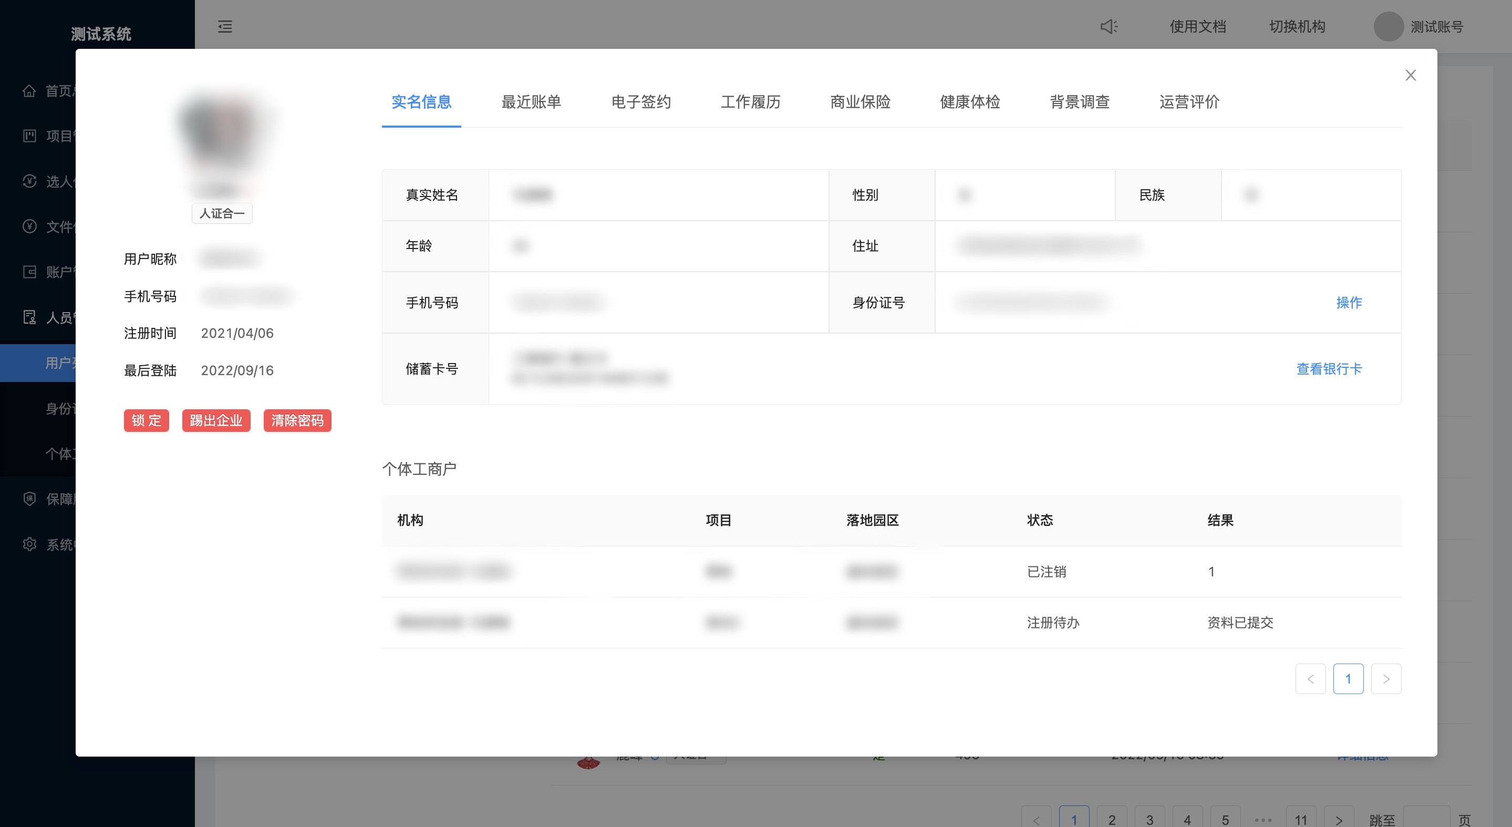Go to next page in merchant table pagination
The width and height of the screenshot is (1512, 827).
pyautogui.click(x=1386, y=678)
